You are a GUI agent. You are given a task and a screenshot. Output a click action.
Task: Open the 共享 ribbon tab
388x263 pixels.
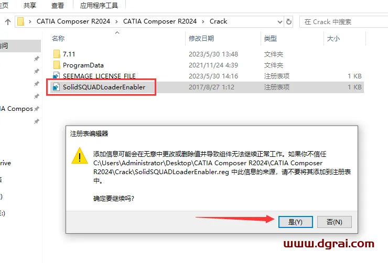[30, 5]
